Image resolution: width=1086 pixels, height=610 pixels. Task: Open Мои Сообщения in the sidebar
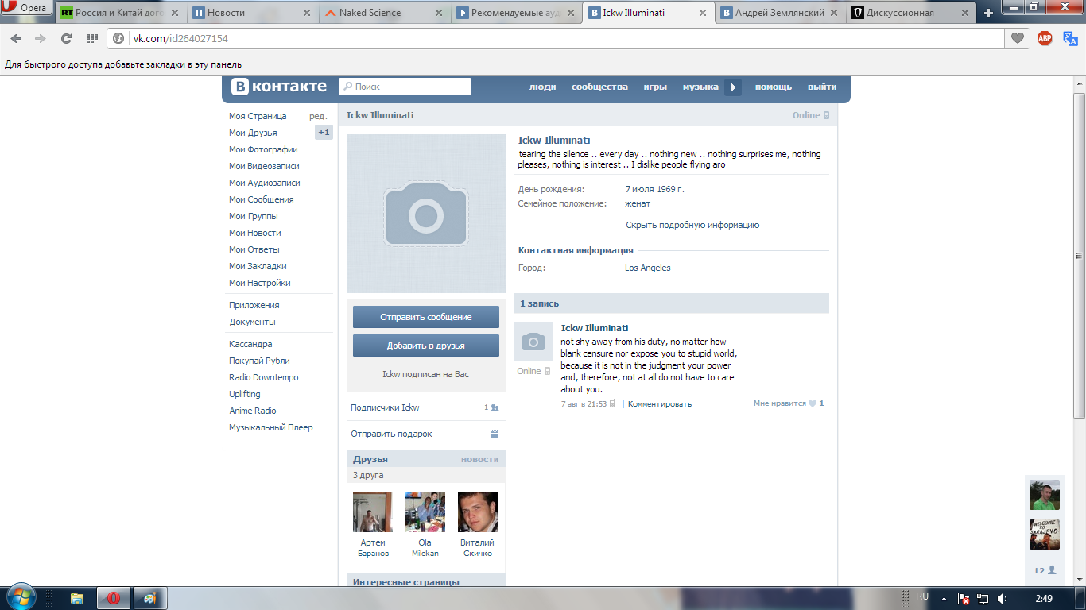(x=262, y=199)
